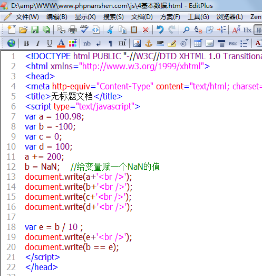The image size is (262, 276).
Task: Insert non-breaking space nb
Action: 87,43
